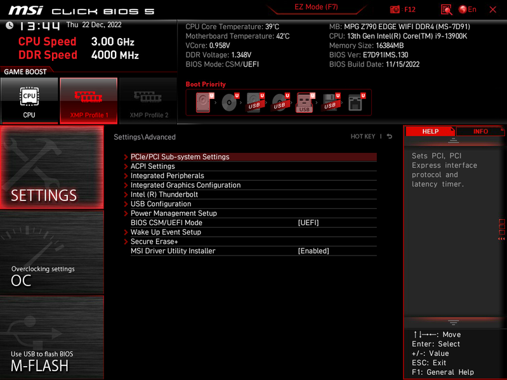Toggle the CPU Game Boost button
Viewport: 507px width, 380px height.
(x=29, y=100)
